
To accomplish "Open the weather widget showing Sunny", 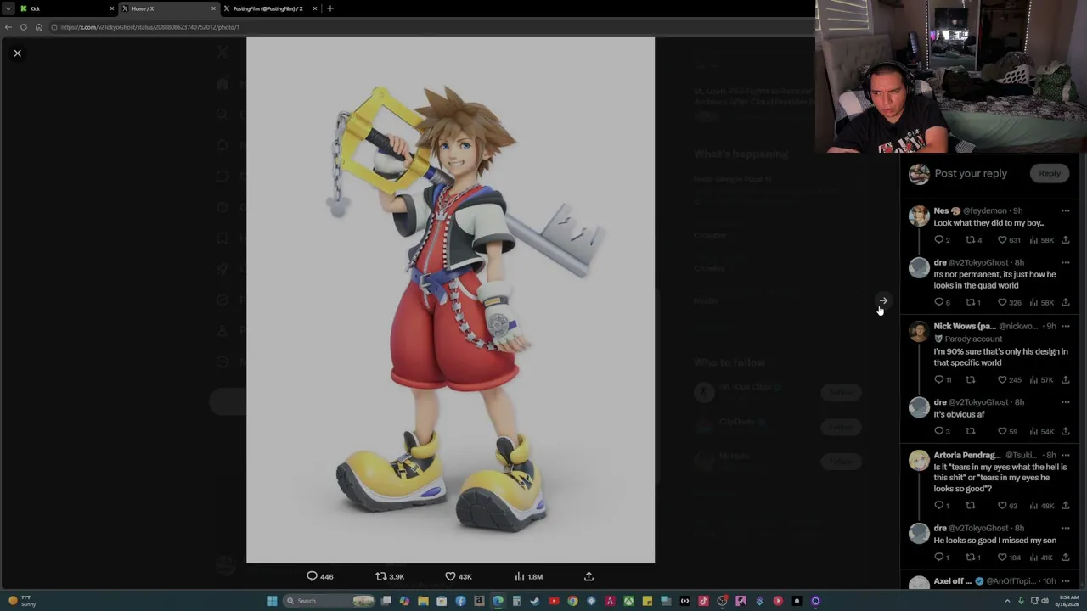I will click(21, 601).
